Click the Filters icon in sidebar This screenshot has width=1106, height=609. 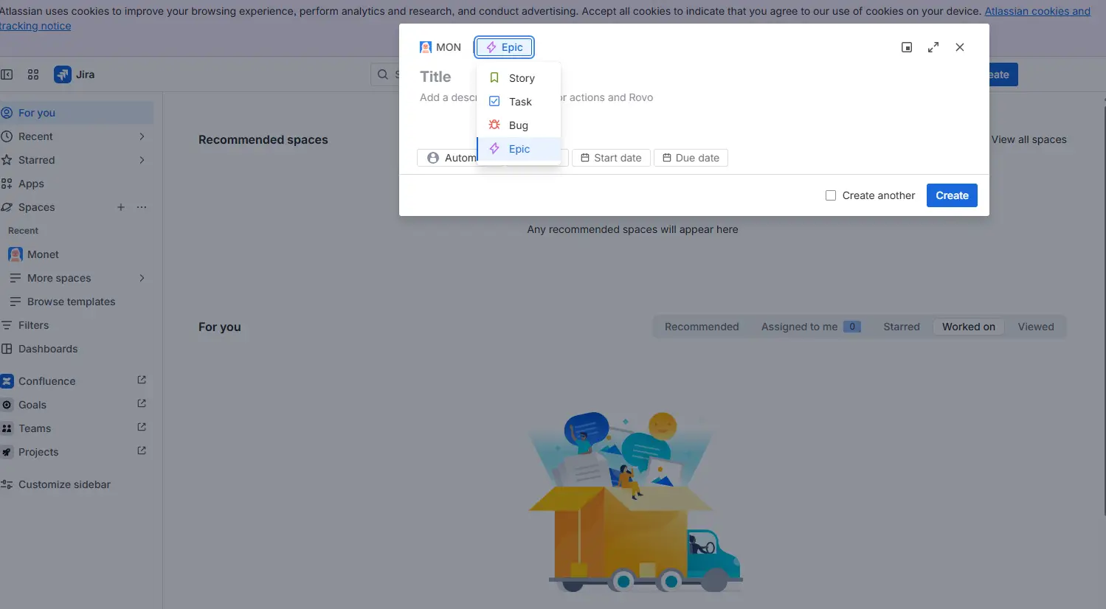coord(7,325)
